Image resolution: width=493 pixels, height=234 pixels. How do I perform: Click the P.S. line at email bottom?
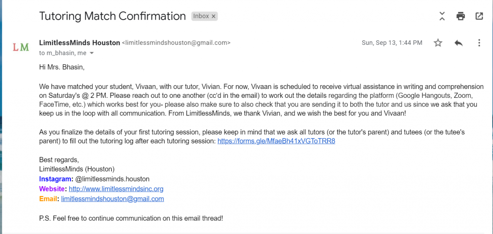click(131, 218)
